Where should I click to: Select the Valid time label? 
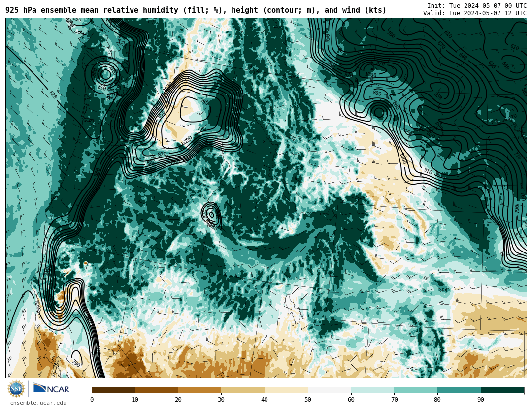coord(475,13)
